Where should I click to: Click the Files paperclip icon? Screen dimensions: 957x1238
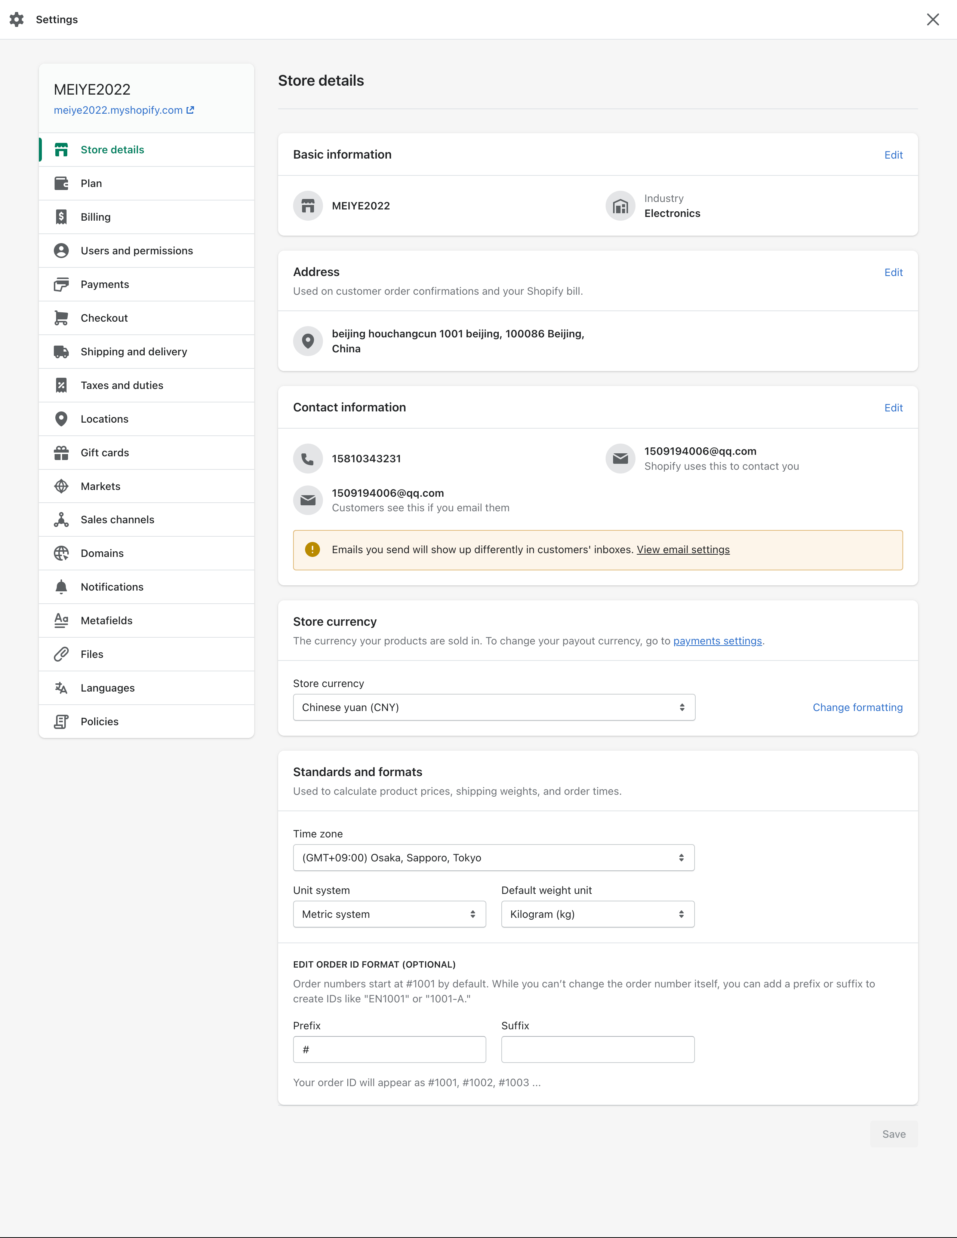click(x=61, y=654)
